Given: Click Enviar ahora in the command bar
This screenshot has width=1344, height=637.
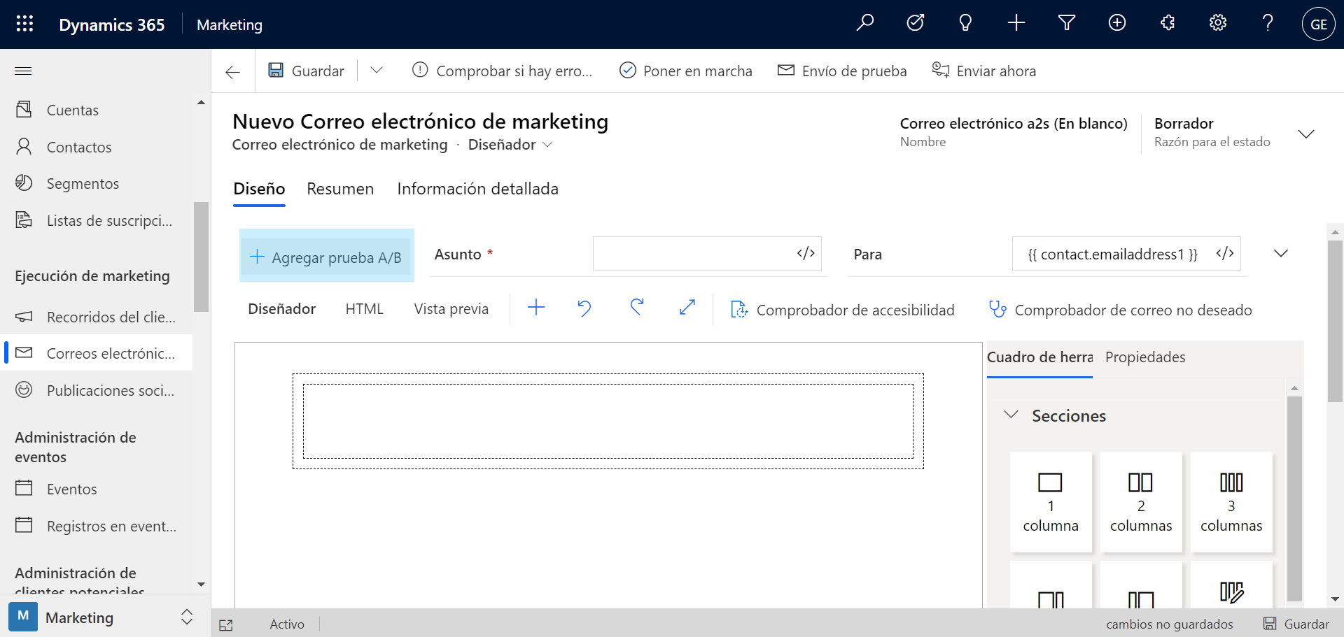Looking at the screenshot, I should 984,70.
